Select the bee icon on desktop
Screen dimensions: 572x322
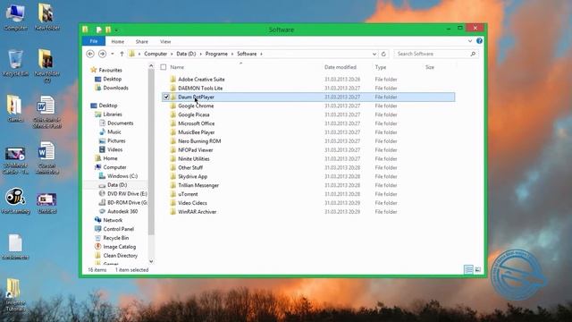(x=15, y=197)
